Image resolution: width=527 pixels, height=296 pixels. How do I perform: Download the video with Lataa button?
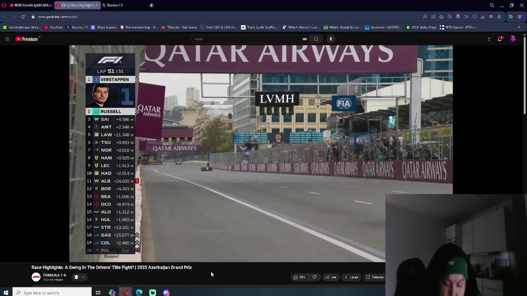[351, 277]
